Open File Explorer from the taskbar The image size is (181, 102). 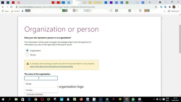[x=16, y=99]
